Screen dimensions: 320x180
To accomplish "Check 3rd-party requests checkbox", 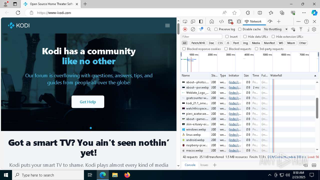I will coord(256,49).
